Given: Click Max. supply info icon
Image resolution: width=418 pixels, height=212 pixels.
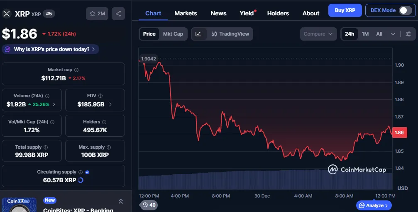Looking at the screenshot, I should point(109,147).
